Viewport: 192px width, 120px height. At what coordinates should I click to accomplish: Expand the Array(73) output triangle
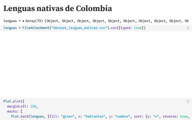pos(23,21)
